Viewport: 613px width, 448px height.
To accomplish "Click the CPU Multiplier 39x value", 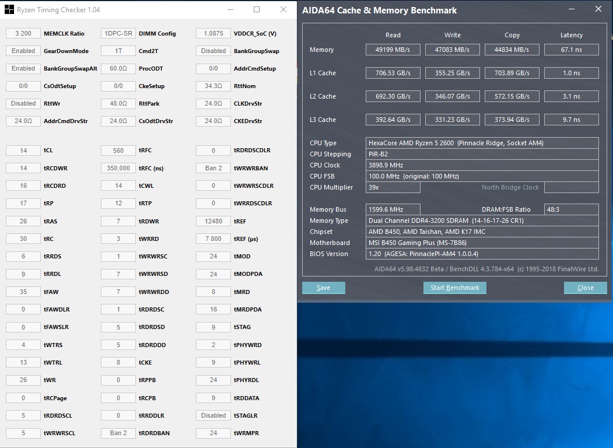I will pyautogui.click(x=393, y=187).
